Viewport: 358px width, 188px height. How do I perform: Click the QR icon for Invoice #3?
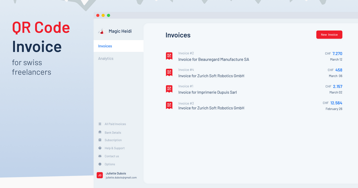tap(169, 105)
